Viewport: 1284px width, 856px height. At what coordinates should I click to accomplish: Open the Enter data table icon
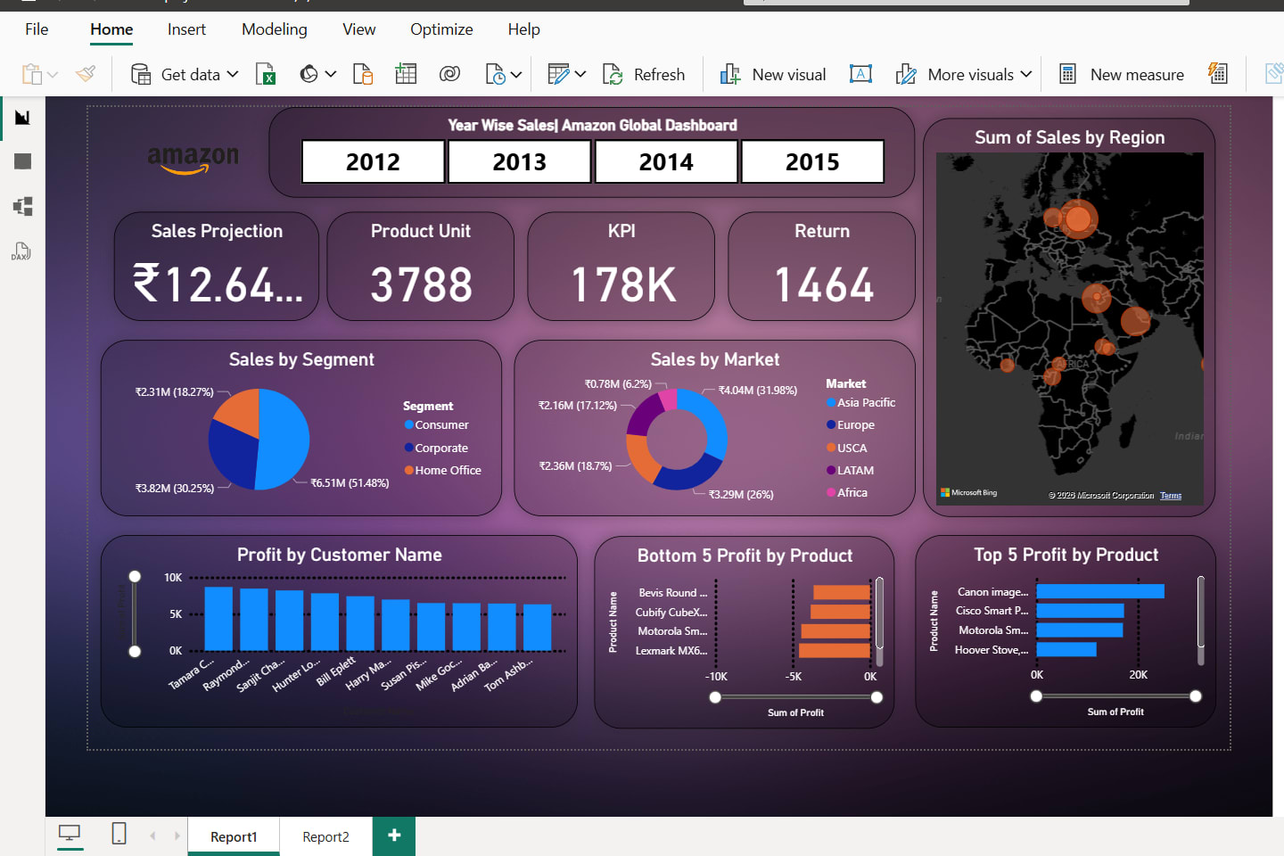(x=406, y=74)
